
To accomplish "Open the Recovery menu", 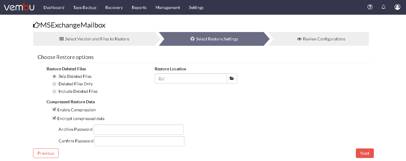I will 114,7.
